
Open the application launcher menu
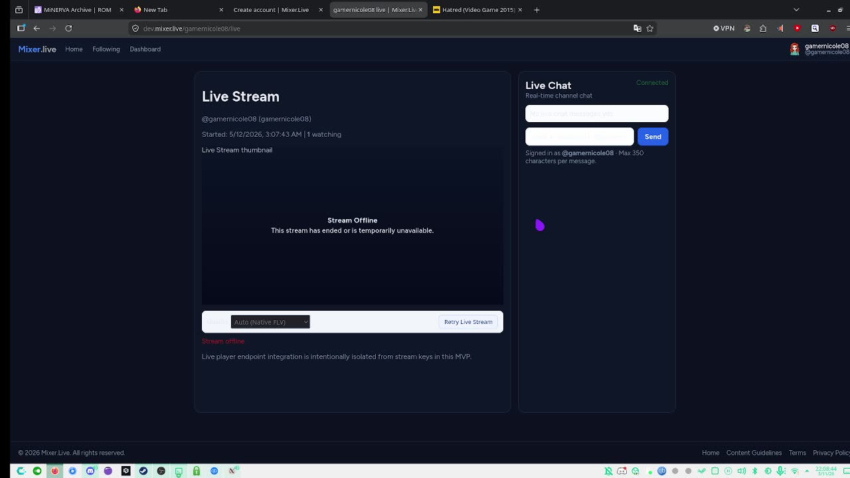click(x=21, y=471)
